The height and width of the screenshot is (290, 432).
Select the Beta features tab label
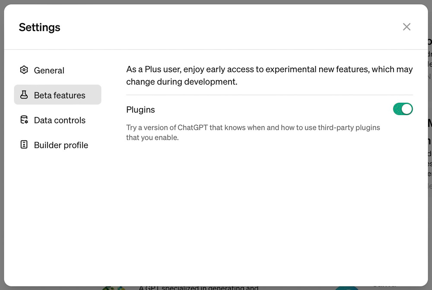click(x=60, y=95)
